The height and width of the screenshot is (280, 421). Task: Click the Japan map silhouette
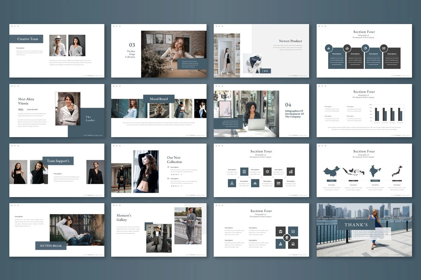[x=397, y=171]
